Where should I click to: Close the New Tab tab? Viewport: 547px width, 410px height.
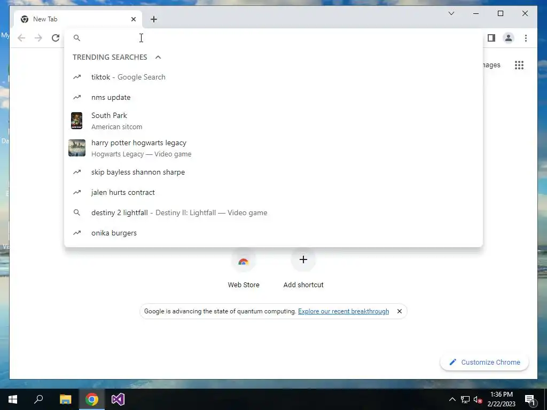click(133, 19)
